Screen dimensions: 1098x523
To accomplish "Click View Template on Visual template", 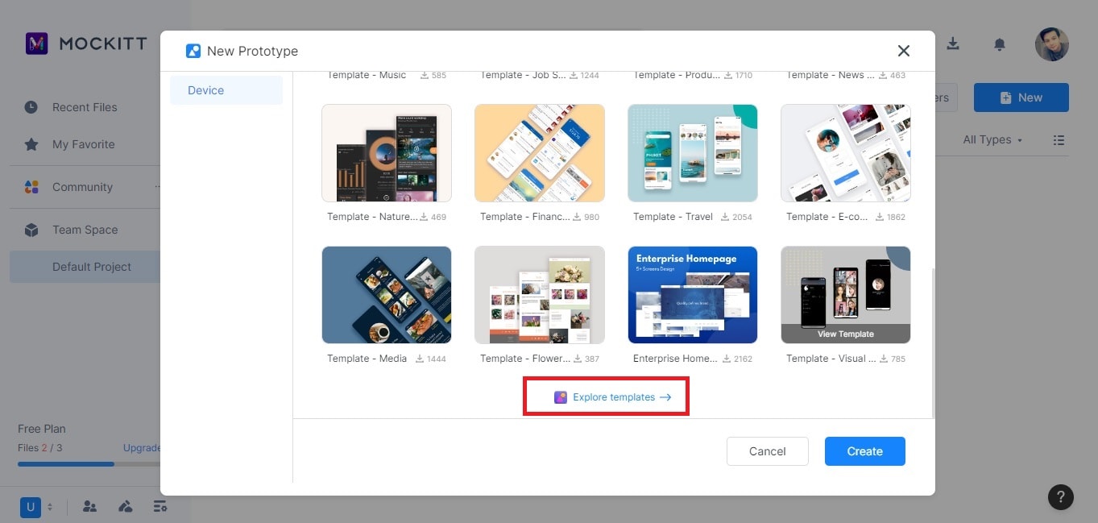I will pos(846,334).
